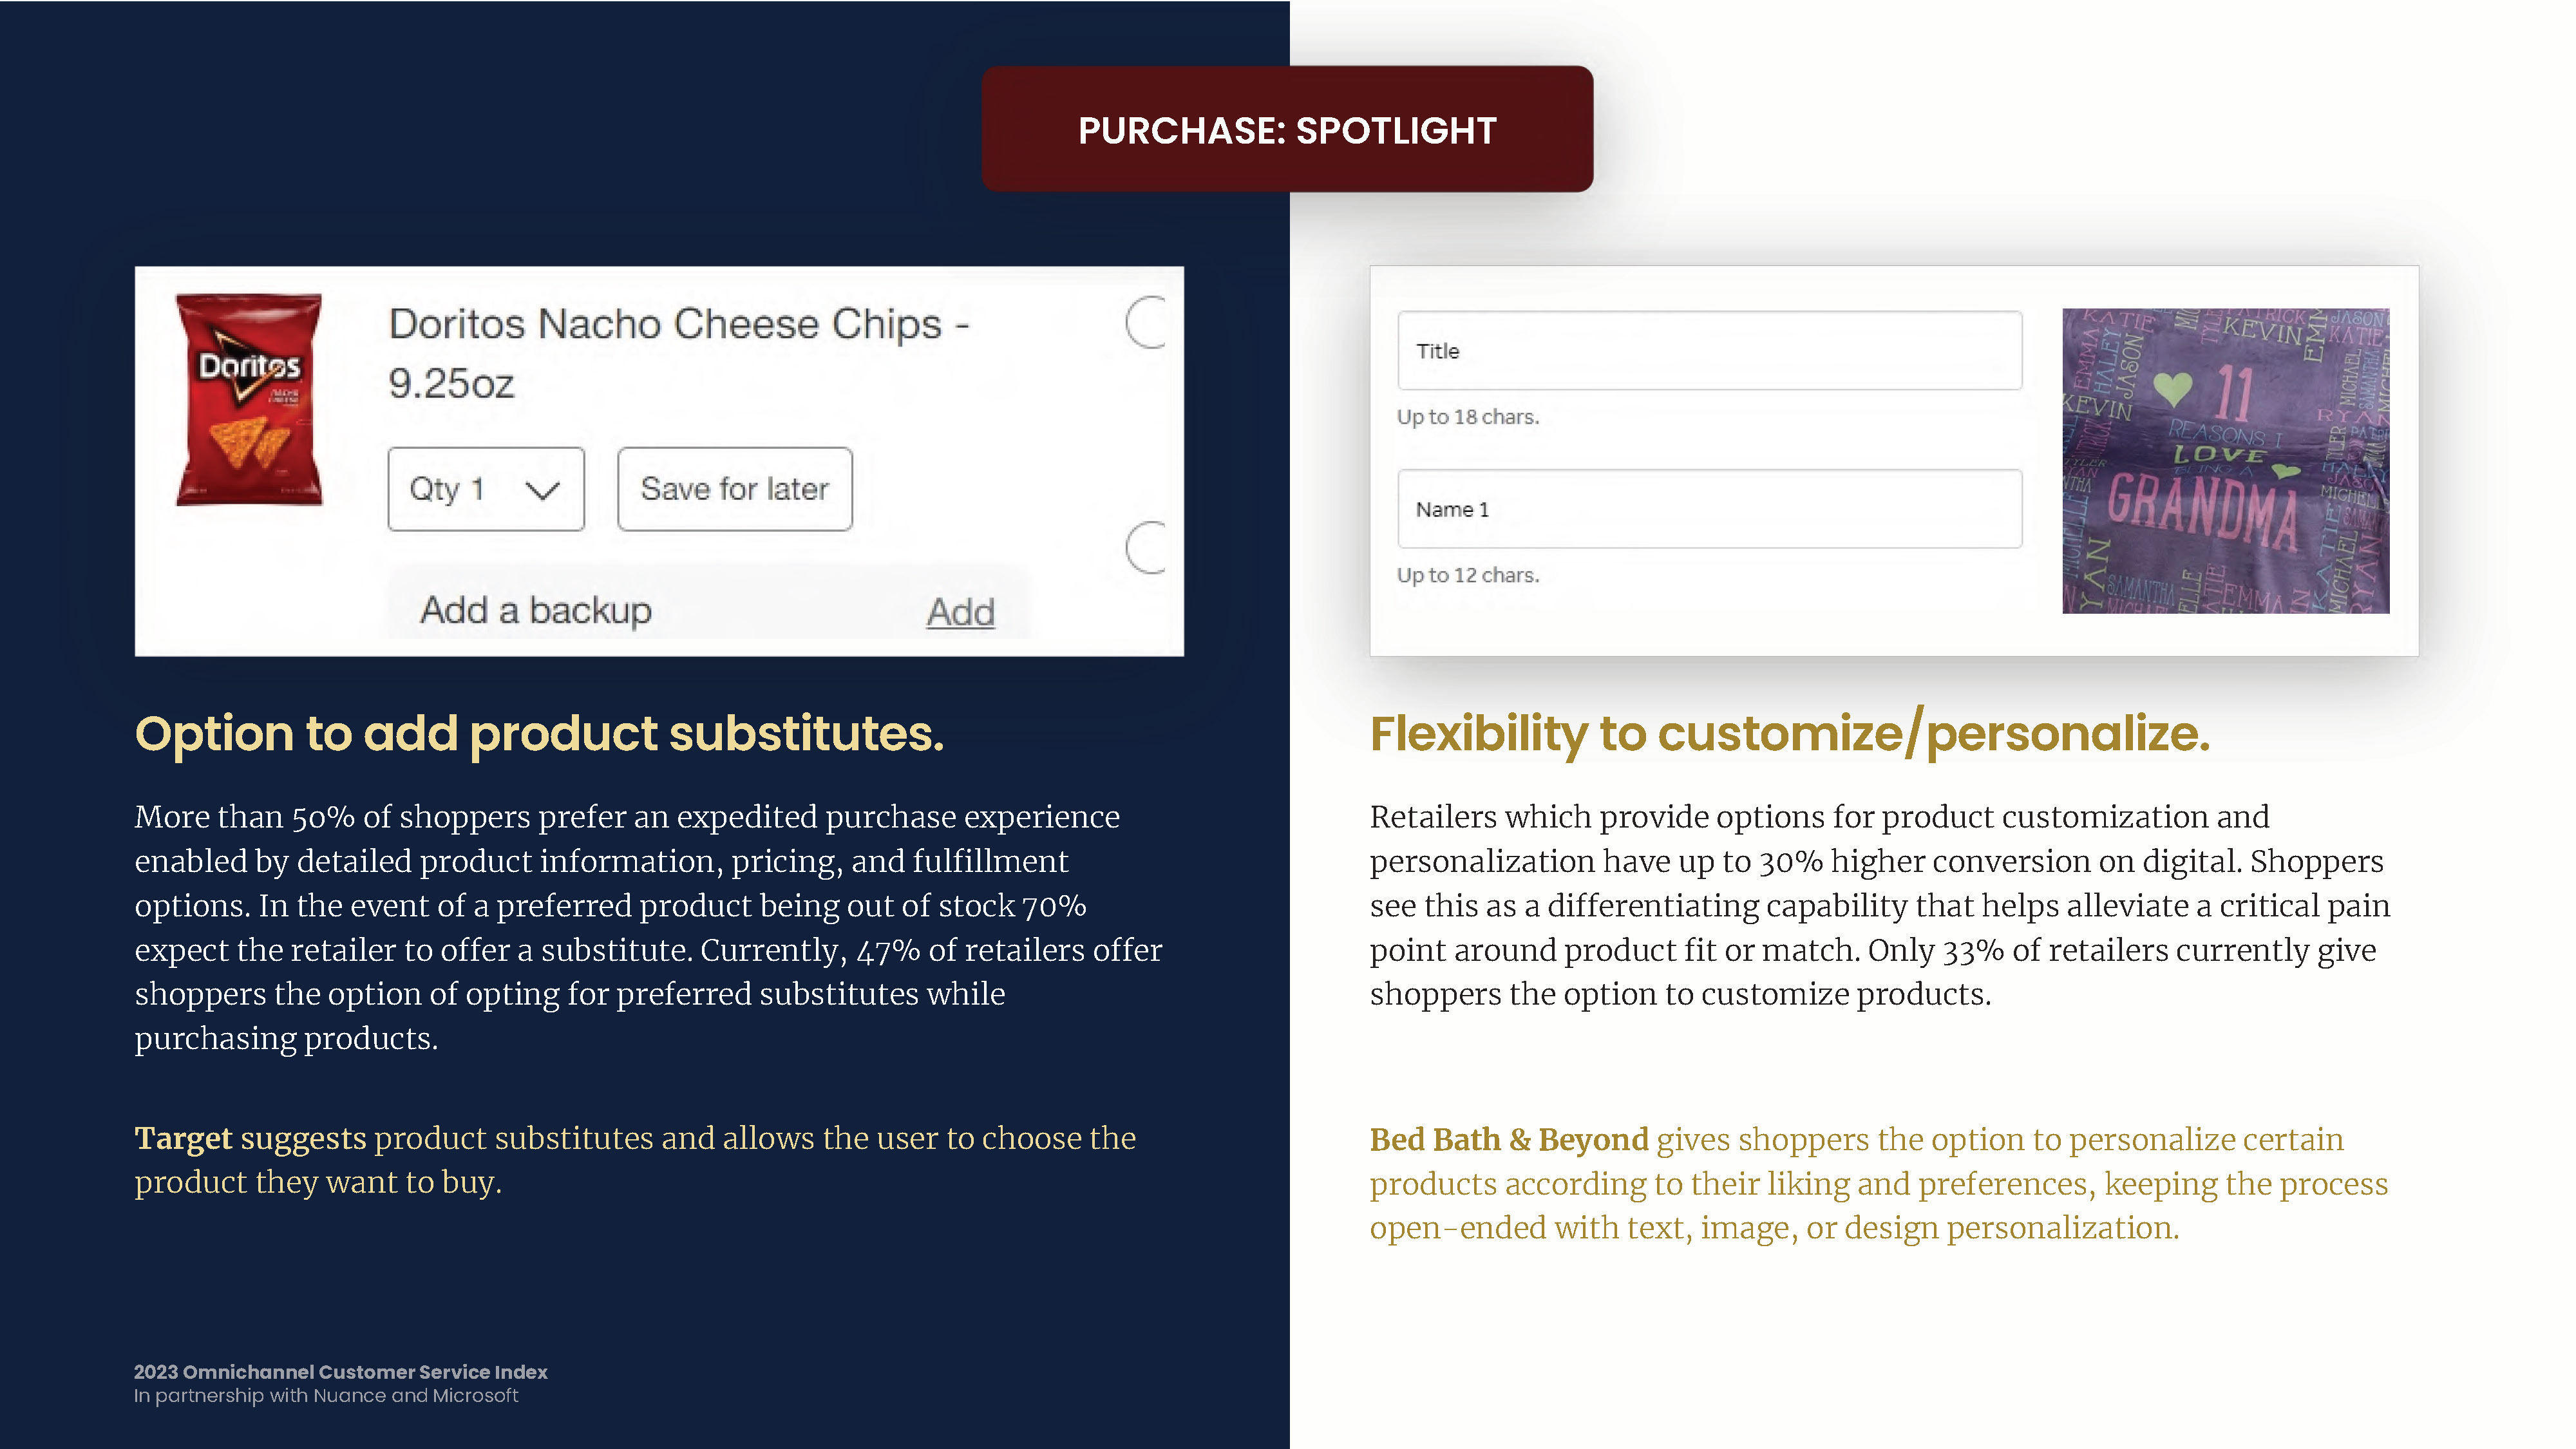Click the Add a backup row

coord(708,610)
